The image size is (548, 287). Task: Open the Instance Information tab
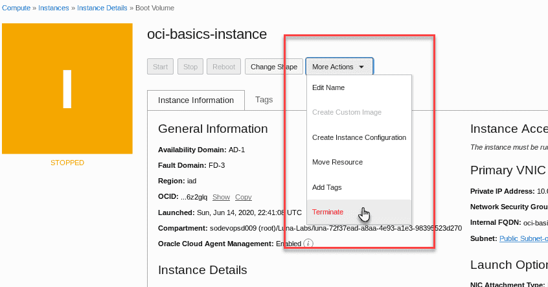tap(196, 100)
